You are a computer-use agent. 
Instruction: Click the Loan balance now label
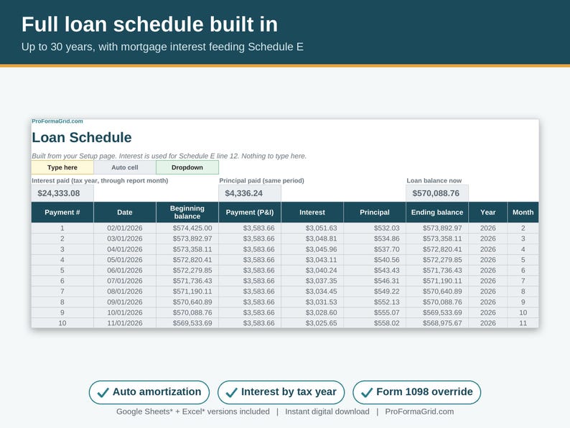pos(434,180)
